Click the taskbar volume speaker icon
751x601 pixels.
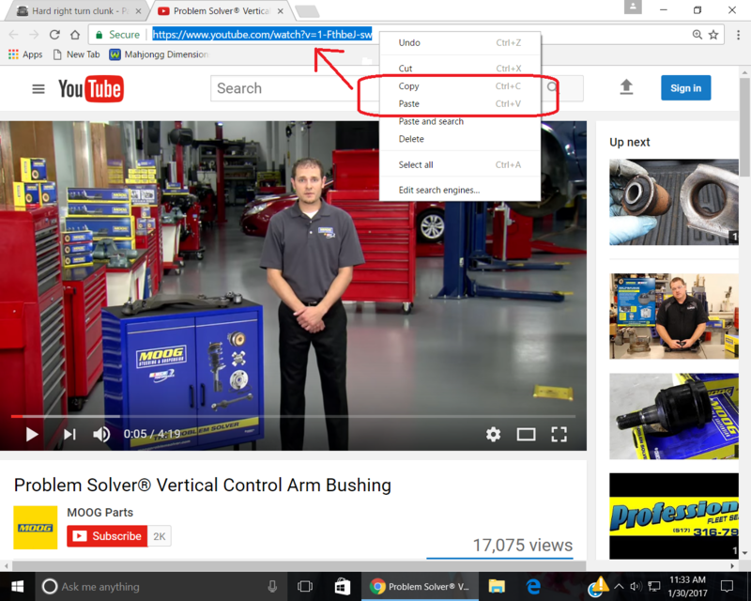(x=636, y=586)
